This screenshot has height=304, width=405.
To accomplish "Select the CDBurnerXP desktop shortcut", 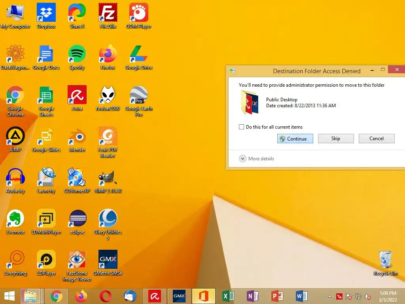I will (x=77, y=180).
